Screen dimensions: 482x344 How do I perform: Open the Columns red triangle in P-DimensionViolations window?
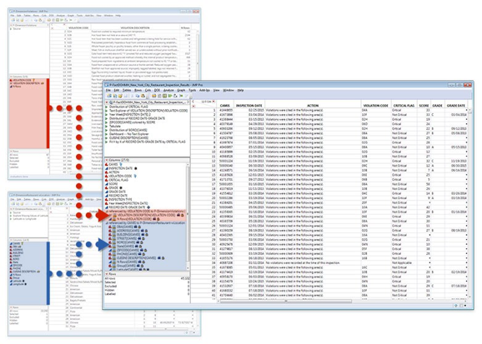pos(11,77)
